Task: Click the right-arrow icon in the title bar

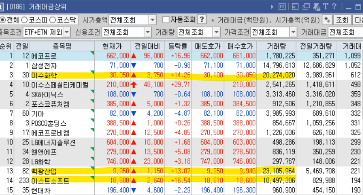Action: click(272, 7)
